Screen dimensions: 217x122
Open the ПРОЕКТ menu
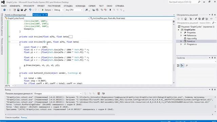click(x=41, y=6)
